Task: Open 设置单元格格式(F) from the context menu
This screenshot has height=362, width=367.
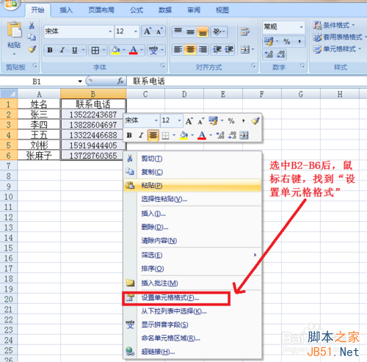Action: [x=192, y=298]
